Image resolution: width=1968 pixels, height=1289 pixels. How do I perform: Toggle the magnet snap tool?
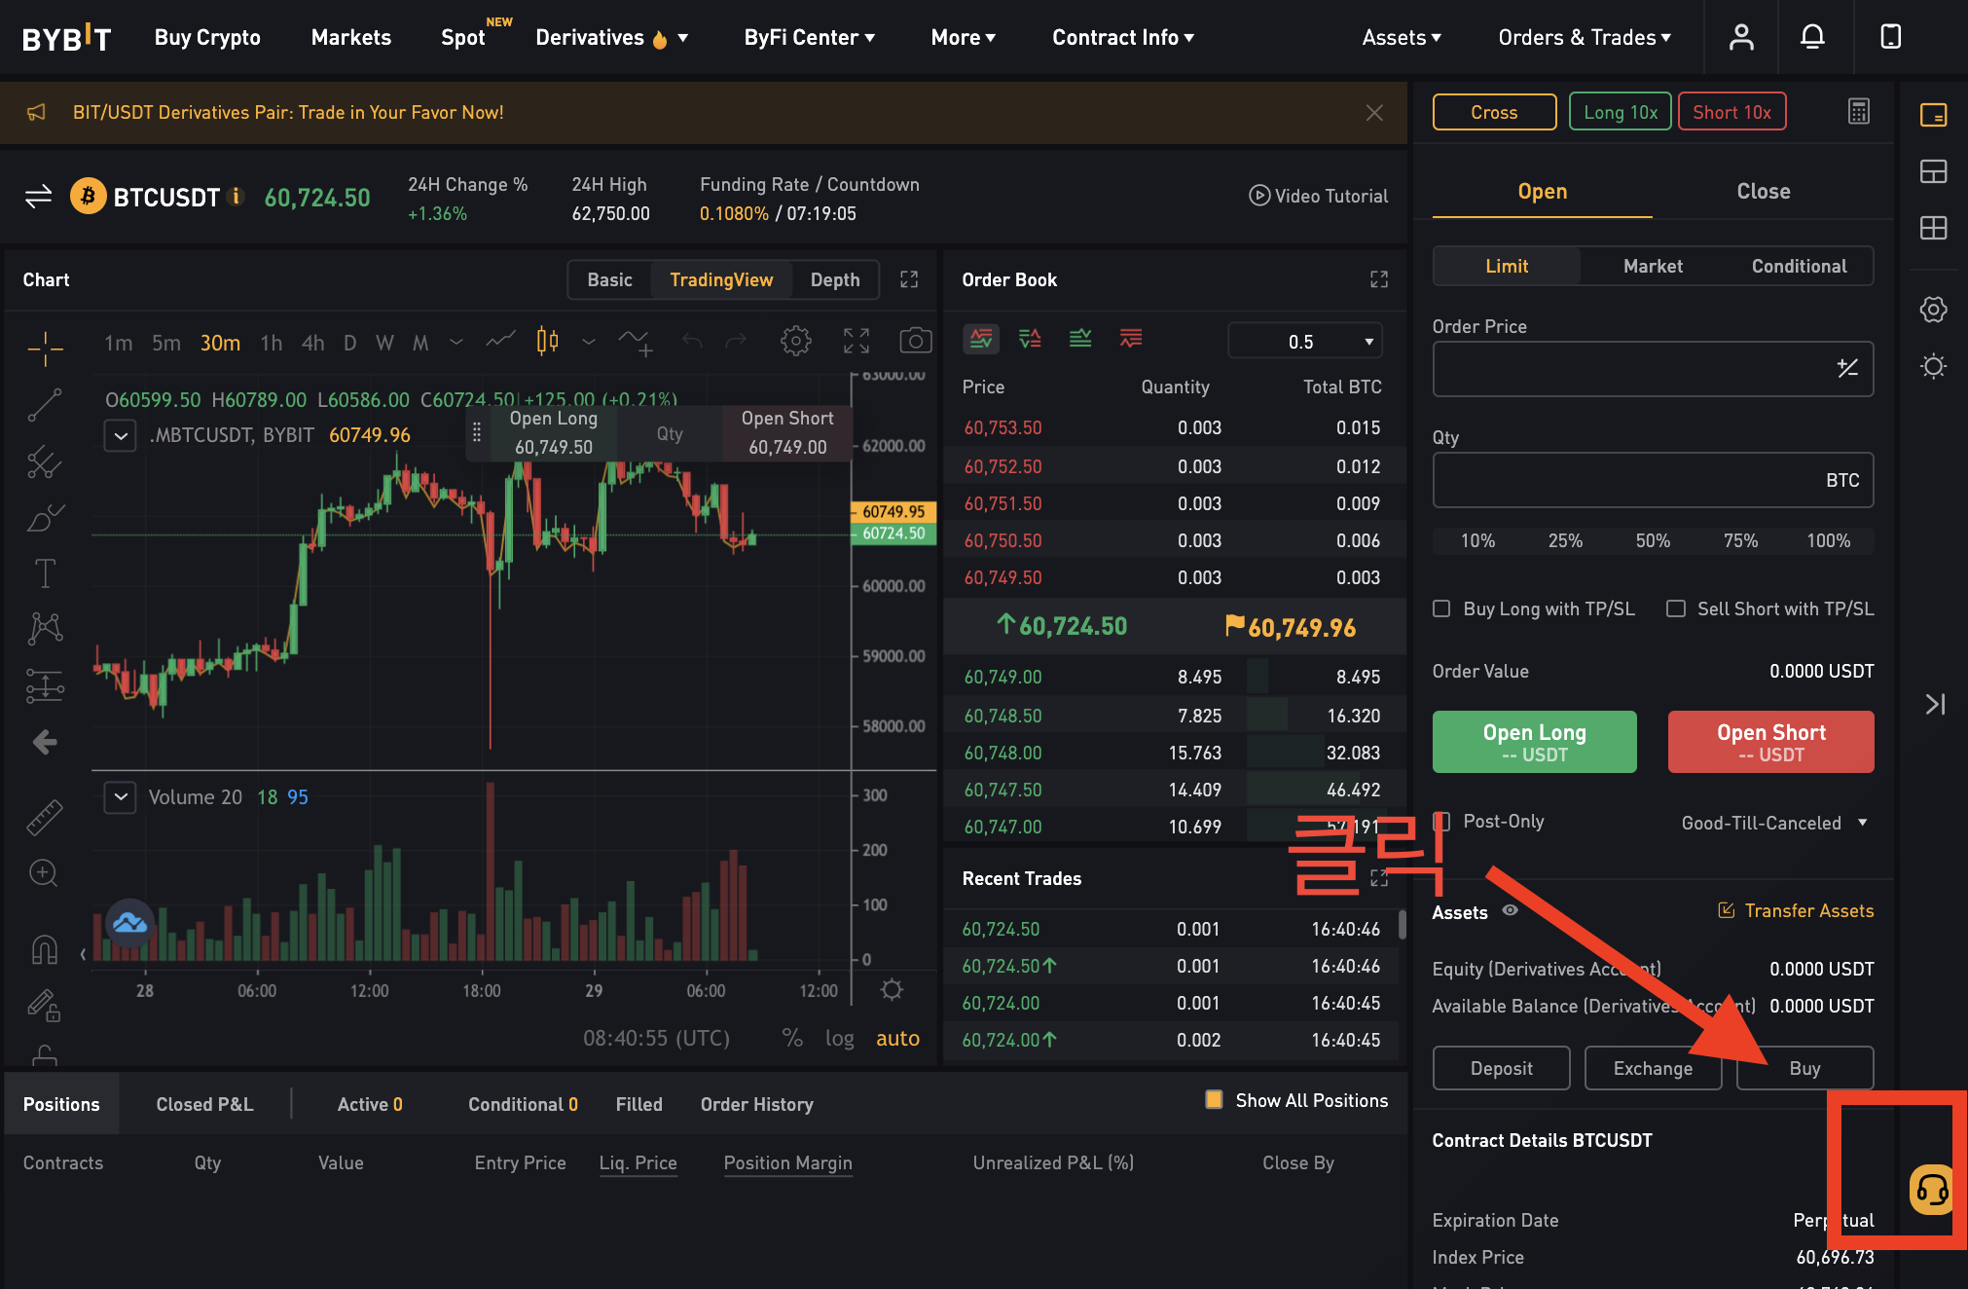click(45, 949)
